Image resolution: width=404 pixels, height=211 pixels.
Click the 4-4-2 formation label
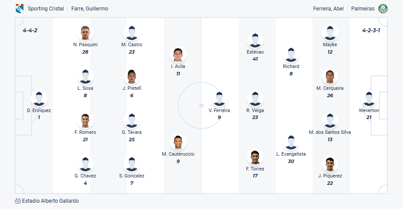(x=30, y=30)
